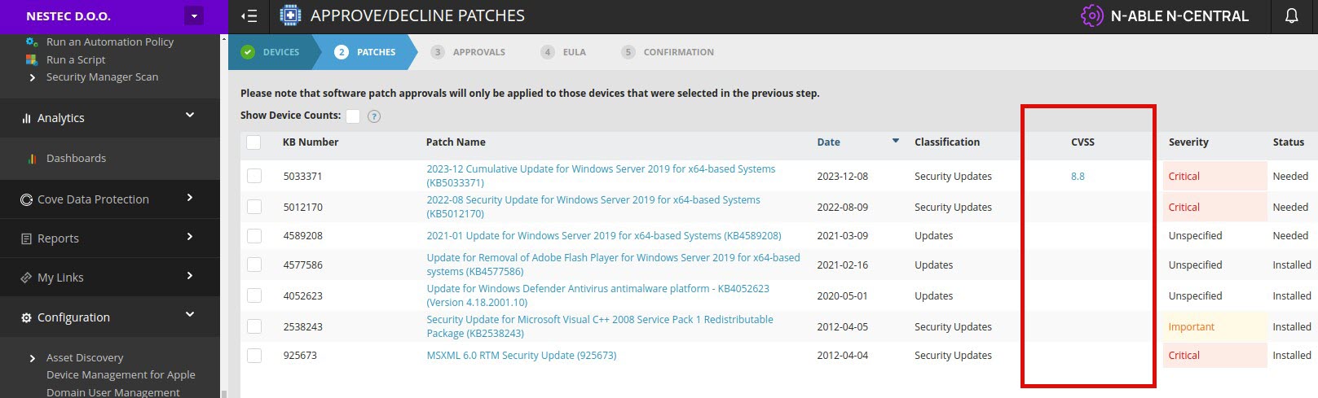Go to the EULA wizard step
The height and width of the screenshot is (398, 1318).
[x=563, y=52]
